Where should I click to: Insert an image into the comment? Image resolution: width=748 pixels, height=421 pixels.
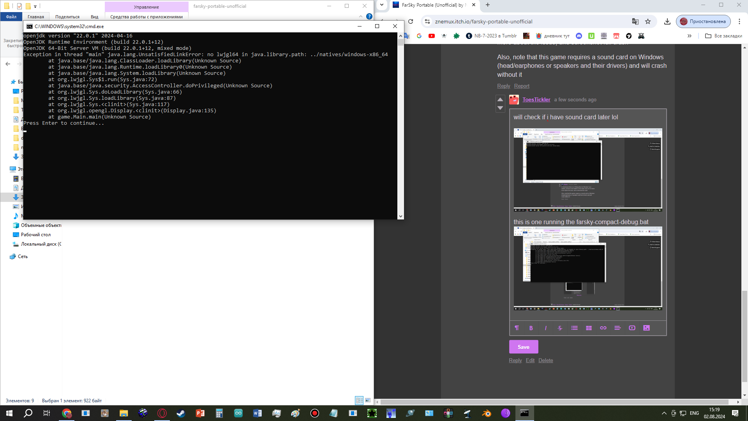pyautogui.click(x=646, y=328)
